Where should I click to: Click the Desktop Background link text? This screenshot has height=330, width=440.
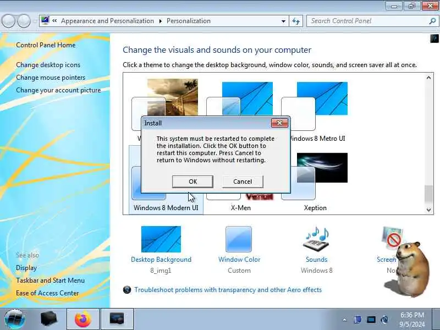161,260
